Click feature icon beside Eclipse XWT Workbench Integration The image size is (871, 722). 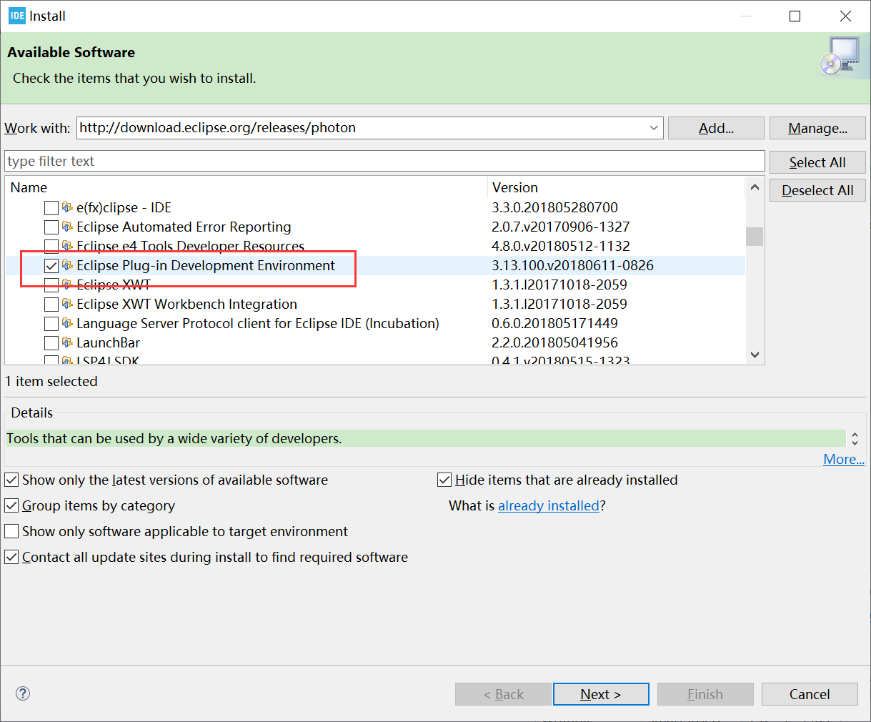click(67, 304)
